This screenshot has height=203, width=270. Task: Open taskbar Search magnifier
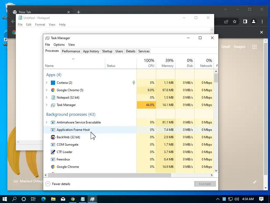14,199
